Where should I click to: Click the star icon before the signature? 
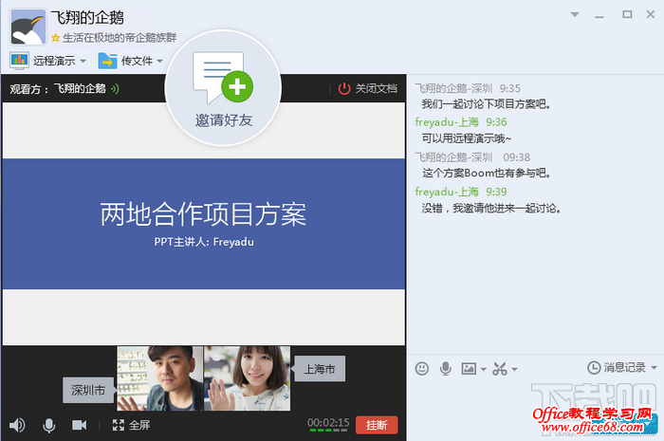tap(55, 38)
